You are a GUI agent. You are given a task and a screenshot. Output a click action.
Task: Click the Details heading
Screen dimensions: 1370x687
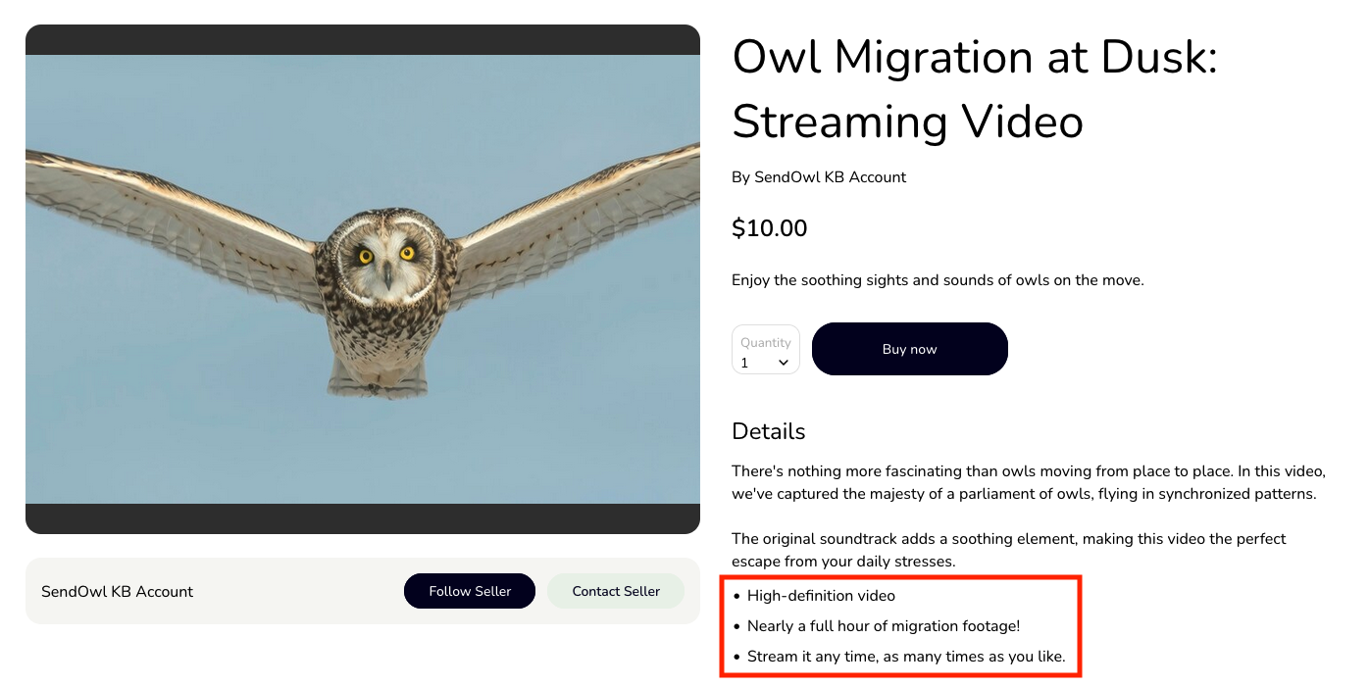tap(769, 431)
